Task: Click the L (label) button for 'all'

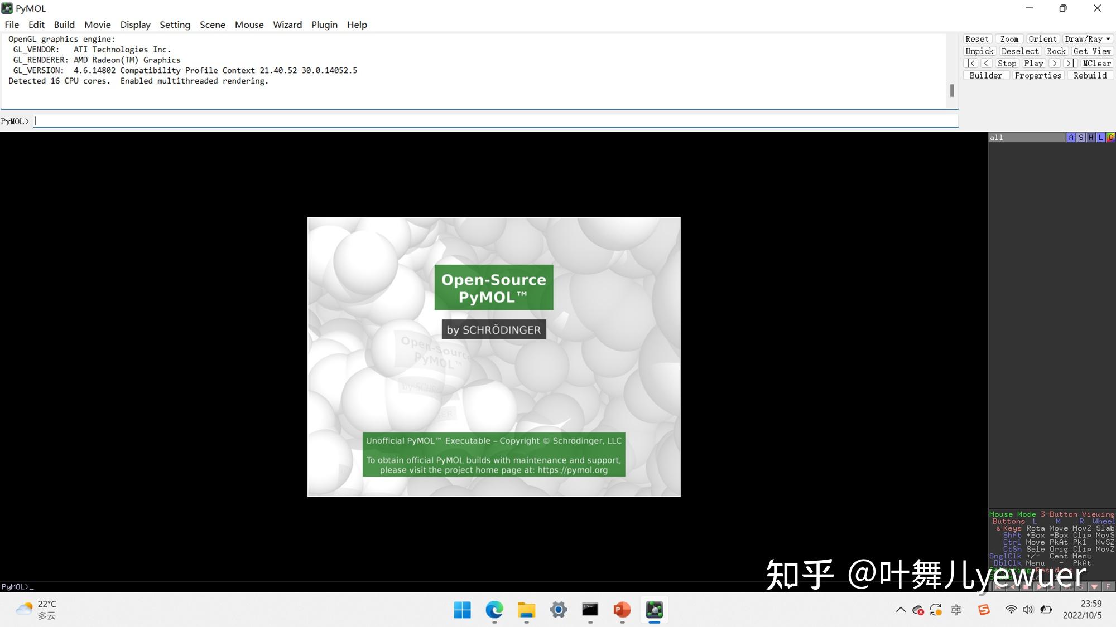Action: (x=1100, y=137)
